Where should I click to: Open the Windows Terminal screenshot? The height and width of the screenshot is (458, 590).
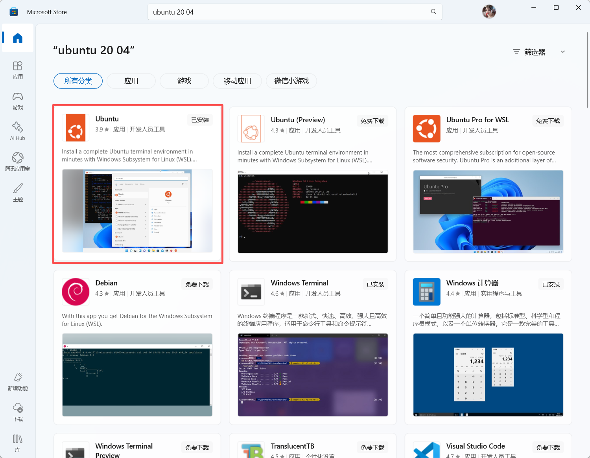click(313, 375)
